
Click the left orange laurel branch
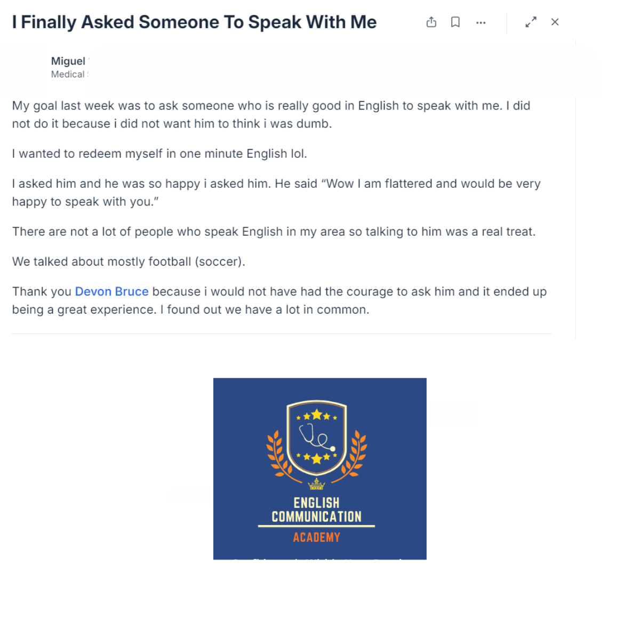277,453
